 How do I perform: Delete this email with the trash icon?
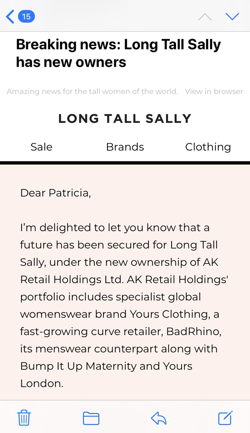24,418
